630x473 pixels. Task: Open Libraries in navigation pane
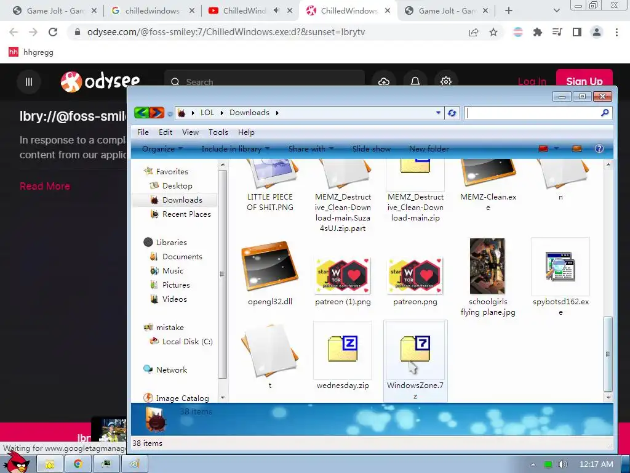click(x=171, y=242)
